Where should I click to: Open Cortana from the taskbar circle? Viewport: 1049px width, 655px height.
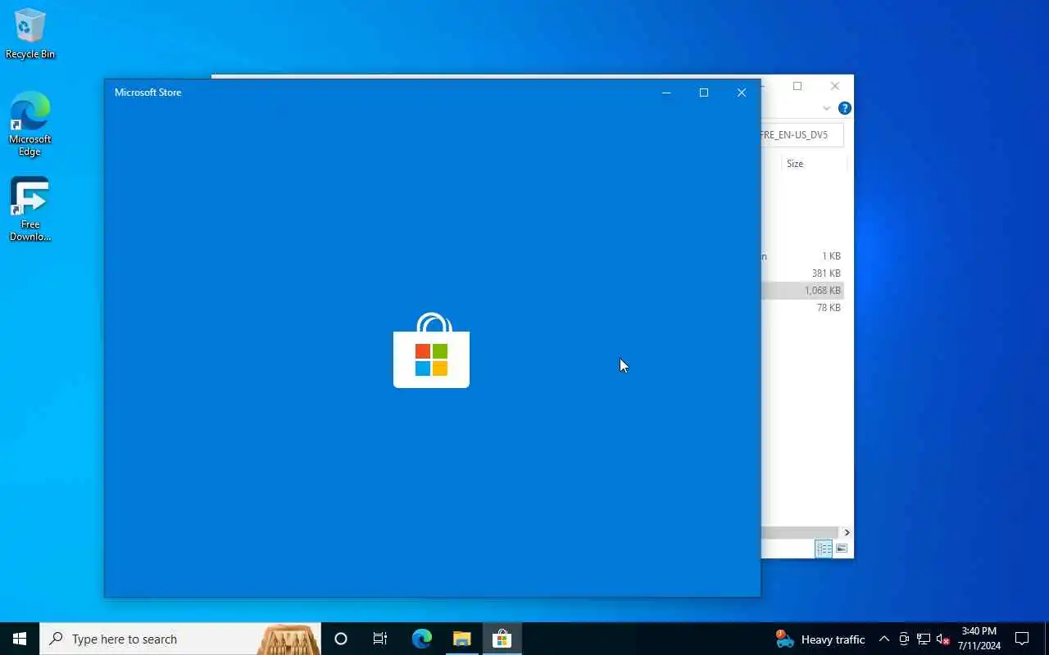point(341,639)
